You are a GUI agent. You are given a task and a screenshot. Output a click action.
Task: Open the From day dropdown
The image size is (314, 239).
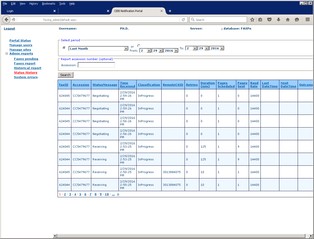pyautogui.click(x=157, y=51)
